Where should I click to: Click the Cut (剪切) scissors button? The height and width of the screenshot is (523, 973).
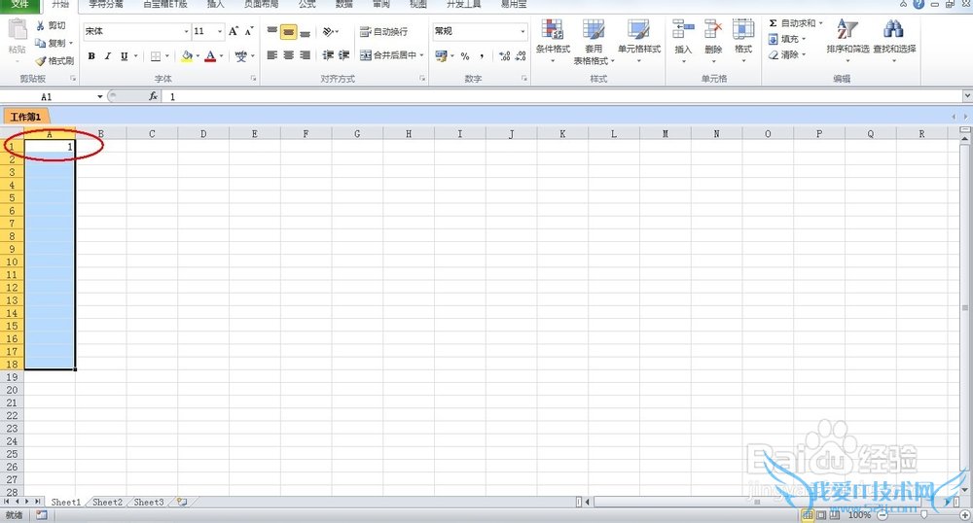coord(50,25)
